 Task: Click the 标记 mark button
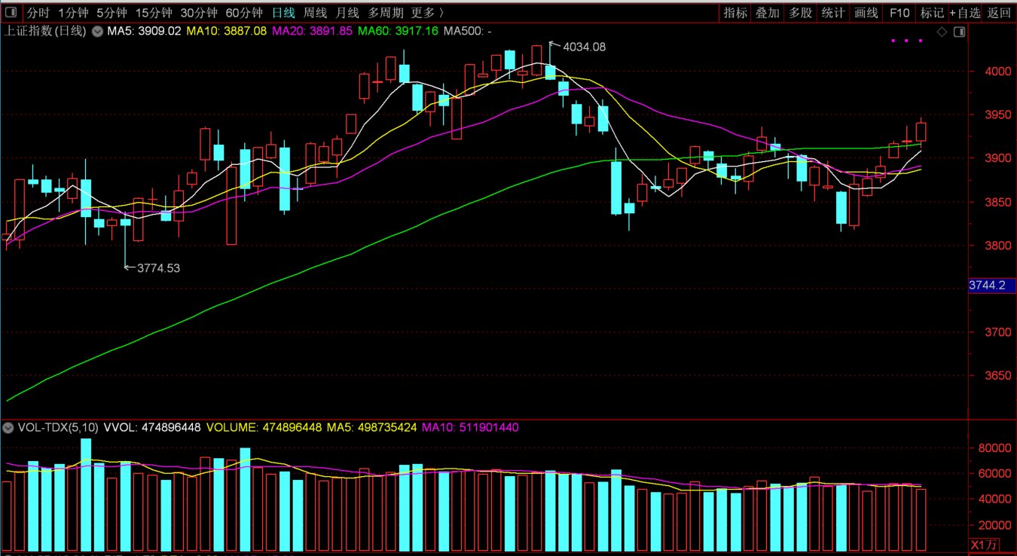coord(931,13)
